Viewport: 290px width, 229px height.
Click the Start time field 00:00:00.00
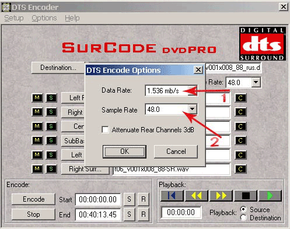98,199
